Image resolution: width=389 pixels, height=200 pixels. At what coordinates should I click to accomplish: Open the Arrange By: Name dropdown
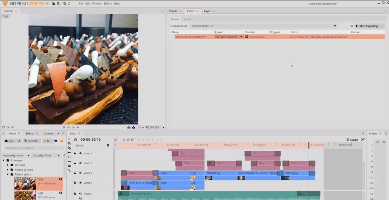(16, 155)
